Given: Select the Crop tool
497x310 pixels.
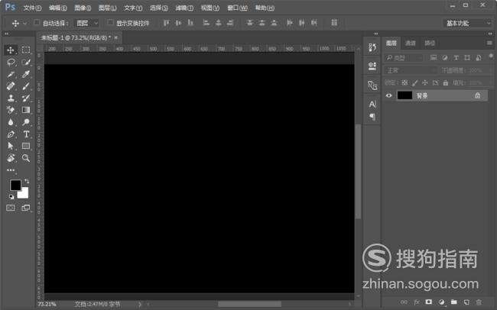Looking at the screenshot, I should pos(11,74).
